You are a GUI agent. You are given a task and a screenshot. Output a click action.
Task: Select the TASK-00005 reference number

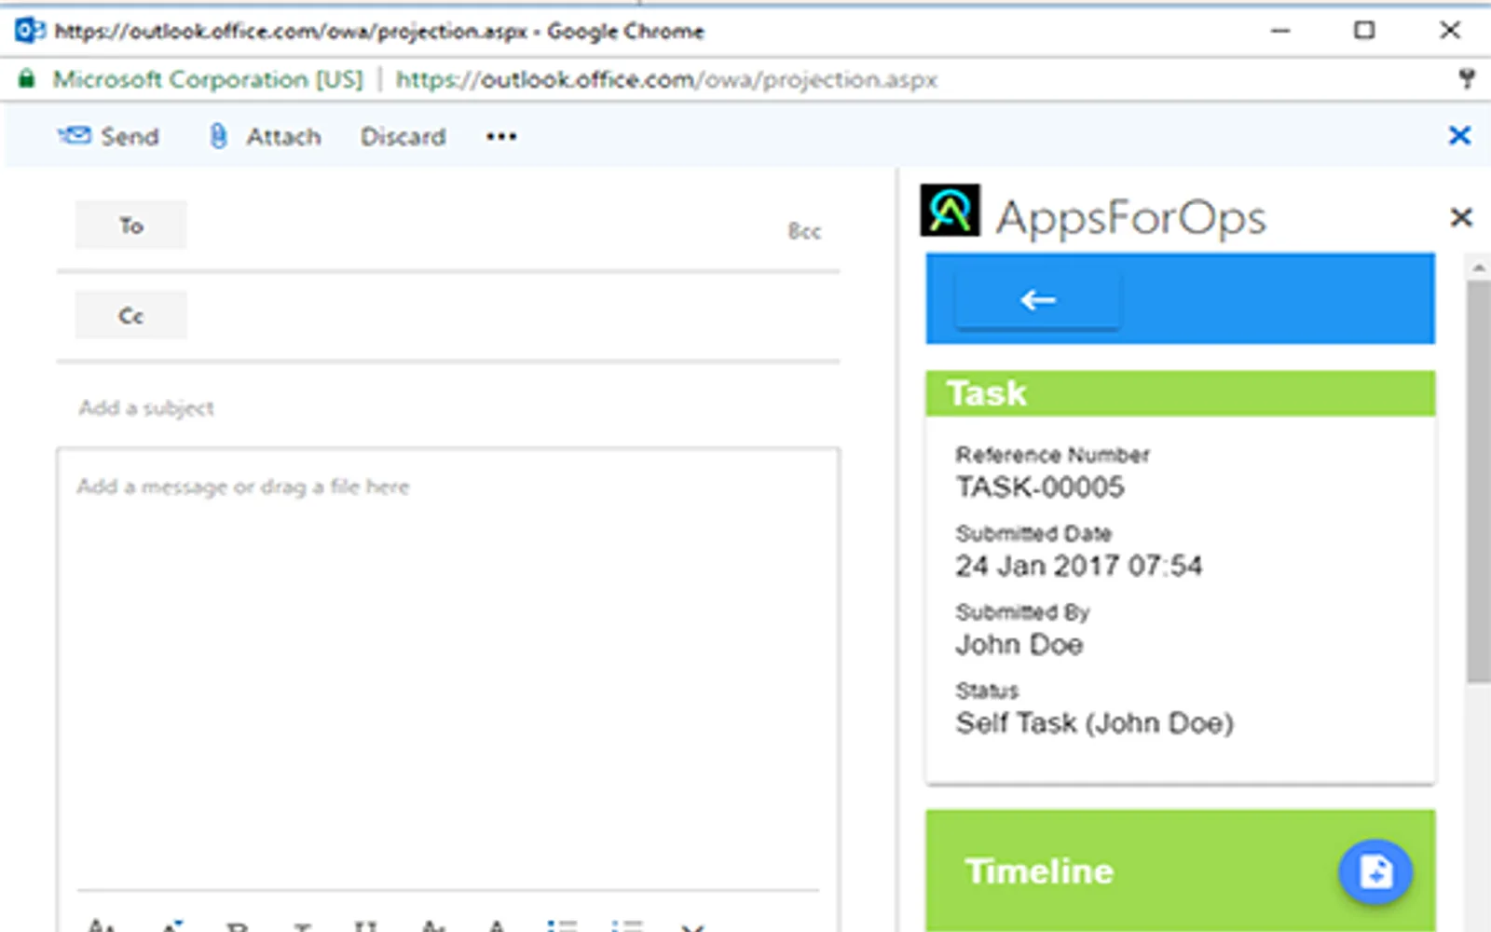click(1040, 487)
